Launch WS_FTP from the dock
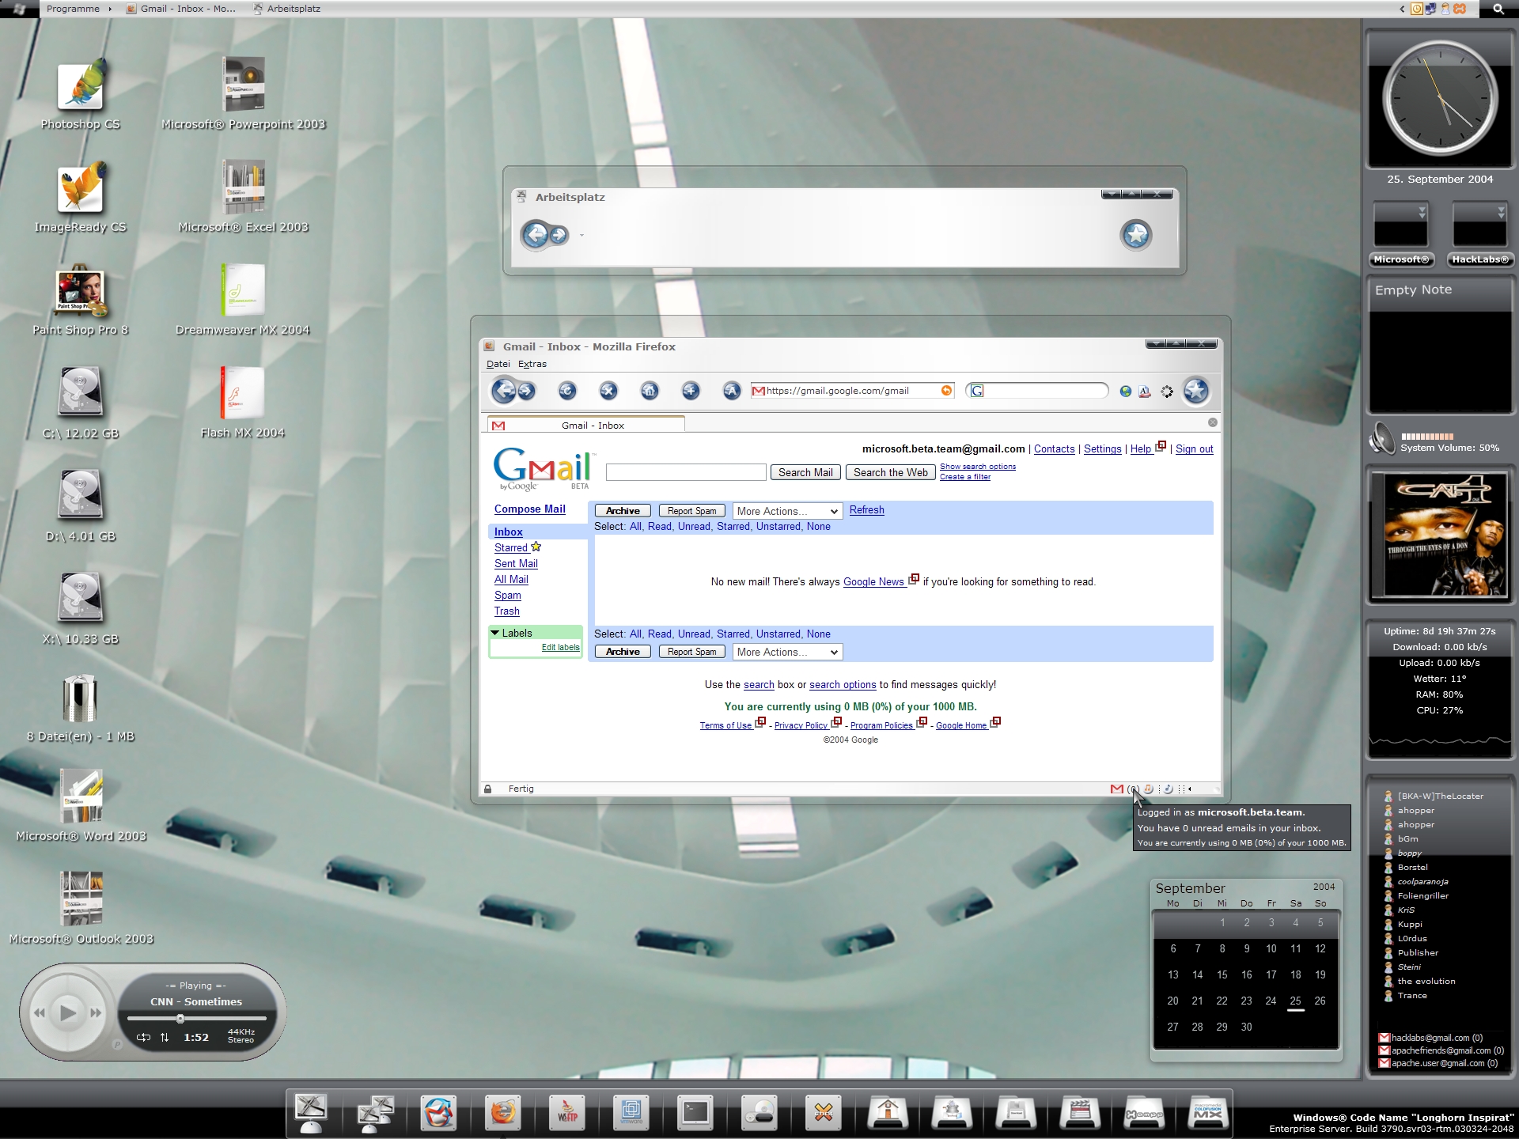 click(567, 1114)
